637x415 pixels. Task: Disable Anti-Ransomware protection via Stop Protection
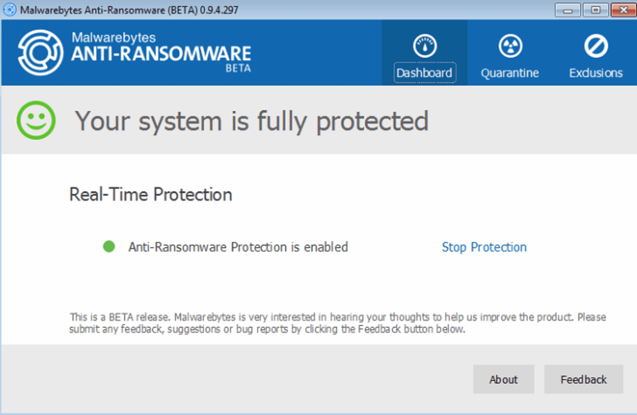click(x=484, y=247)
